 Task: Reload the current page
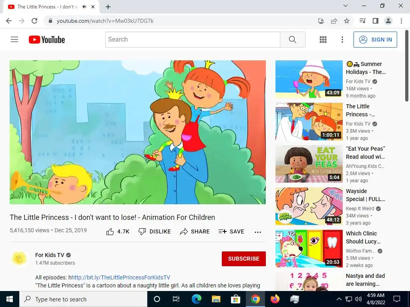34,21
